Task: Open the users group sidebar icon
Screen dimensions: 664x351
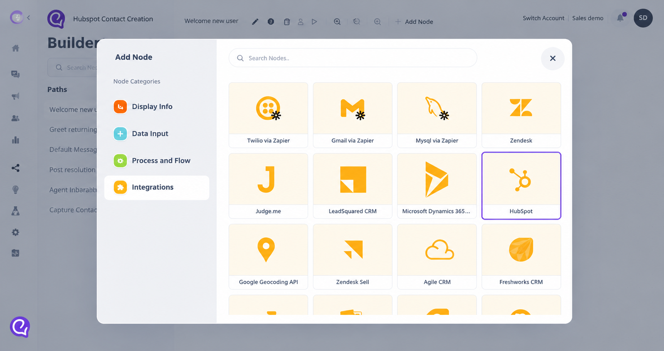Action: [x=15, y=118]
